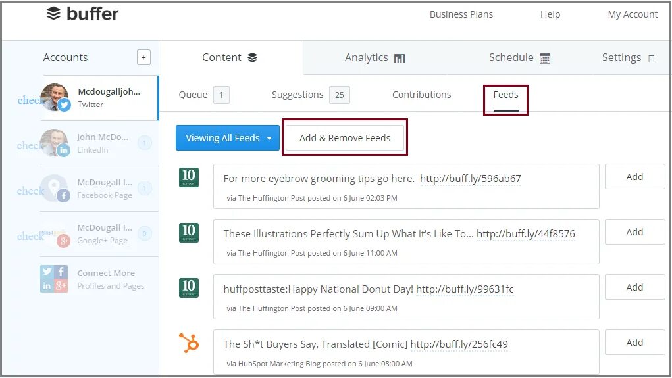
Task: Click the Accounts heading
Action: pos(65,57)
